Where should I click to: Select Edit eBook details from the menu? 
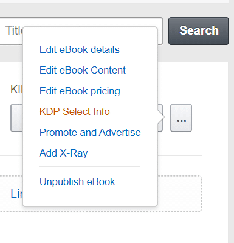80,49
